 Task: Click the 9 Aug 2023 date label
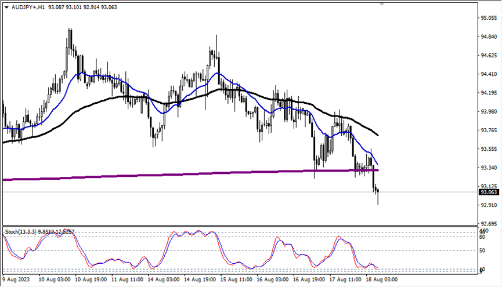[16, 279]
